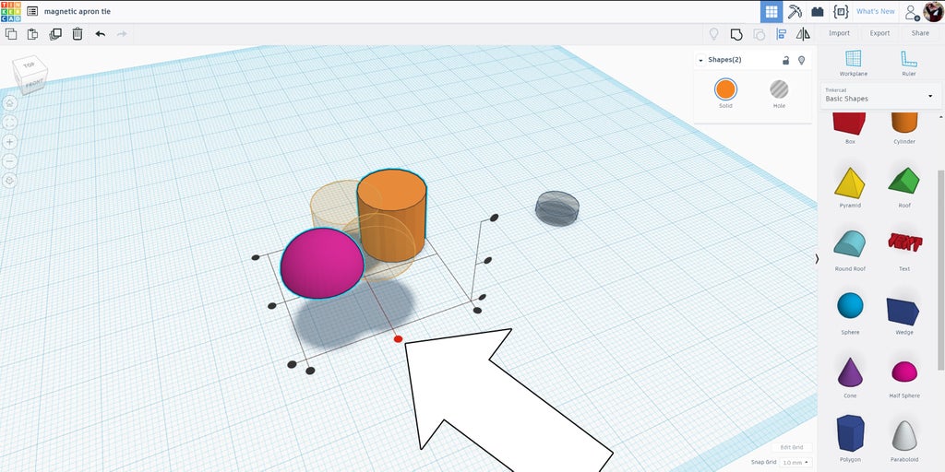Viewport: 945px width, 472px height.
Task: Click the Export button
Action: [x=879, y=34]
